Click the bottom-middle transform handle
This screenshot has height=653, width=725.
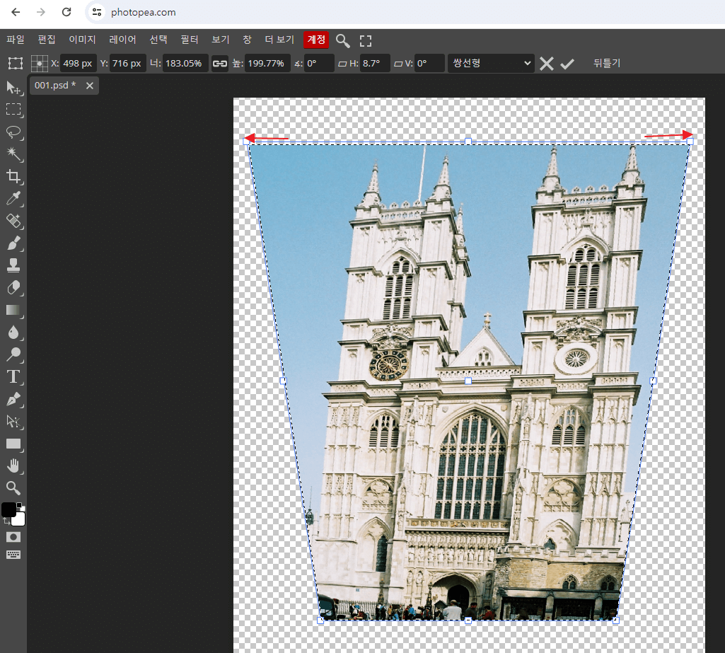[468, 620]
